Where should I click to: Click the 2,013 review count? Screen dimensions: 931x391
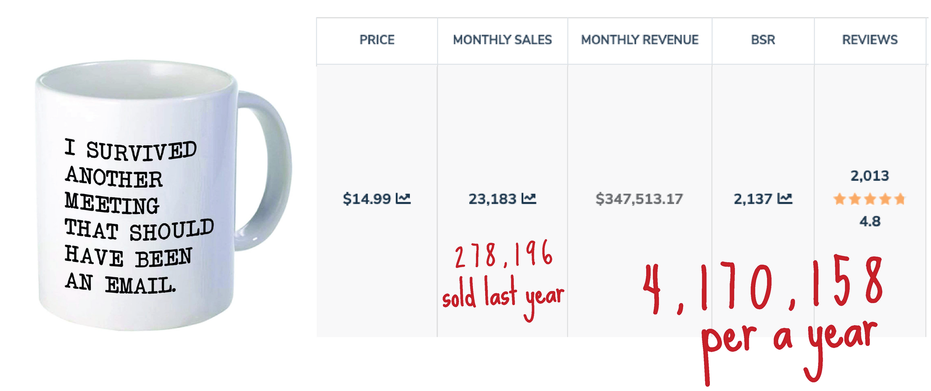coord(870,176)
